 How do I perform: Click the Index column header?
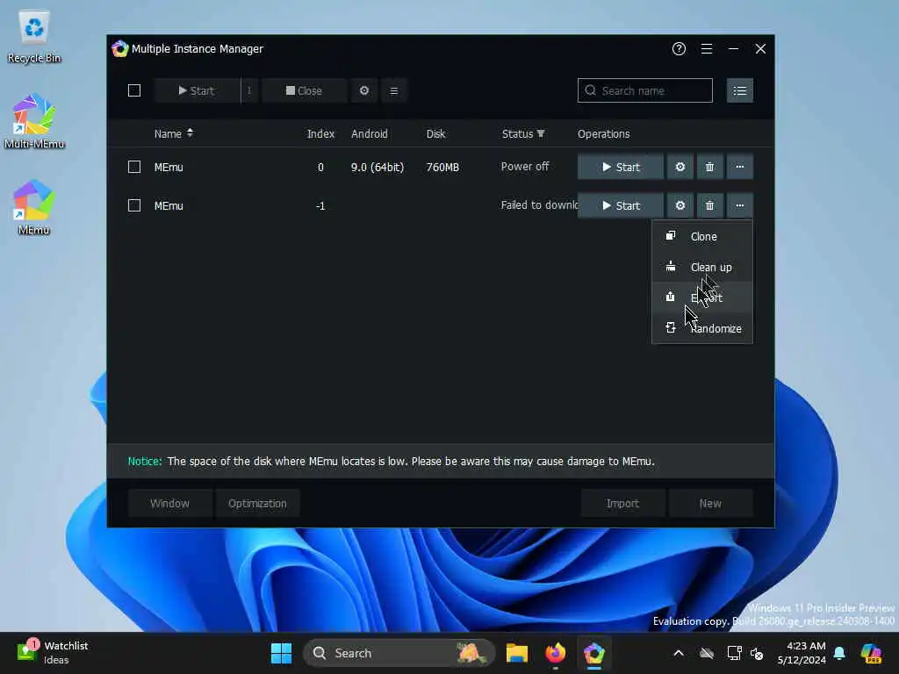click(x=320, y=133)
